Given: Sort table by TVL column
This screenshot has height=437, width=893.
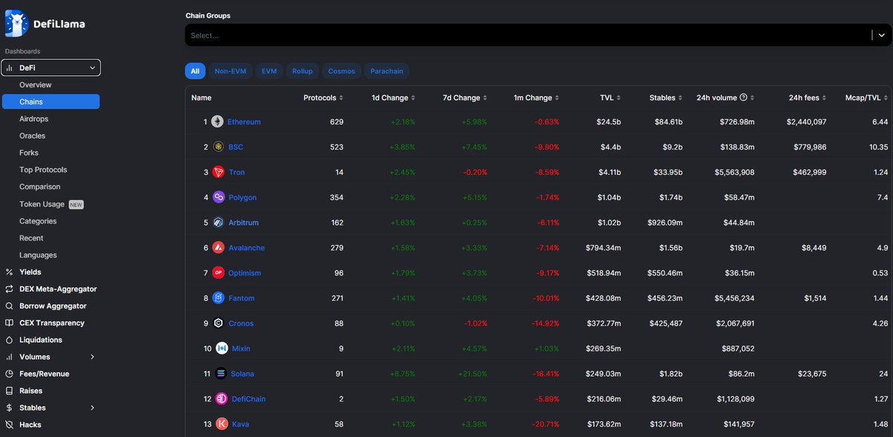Looking at the screenshot, I should (x=611, y=98).
